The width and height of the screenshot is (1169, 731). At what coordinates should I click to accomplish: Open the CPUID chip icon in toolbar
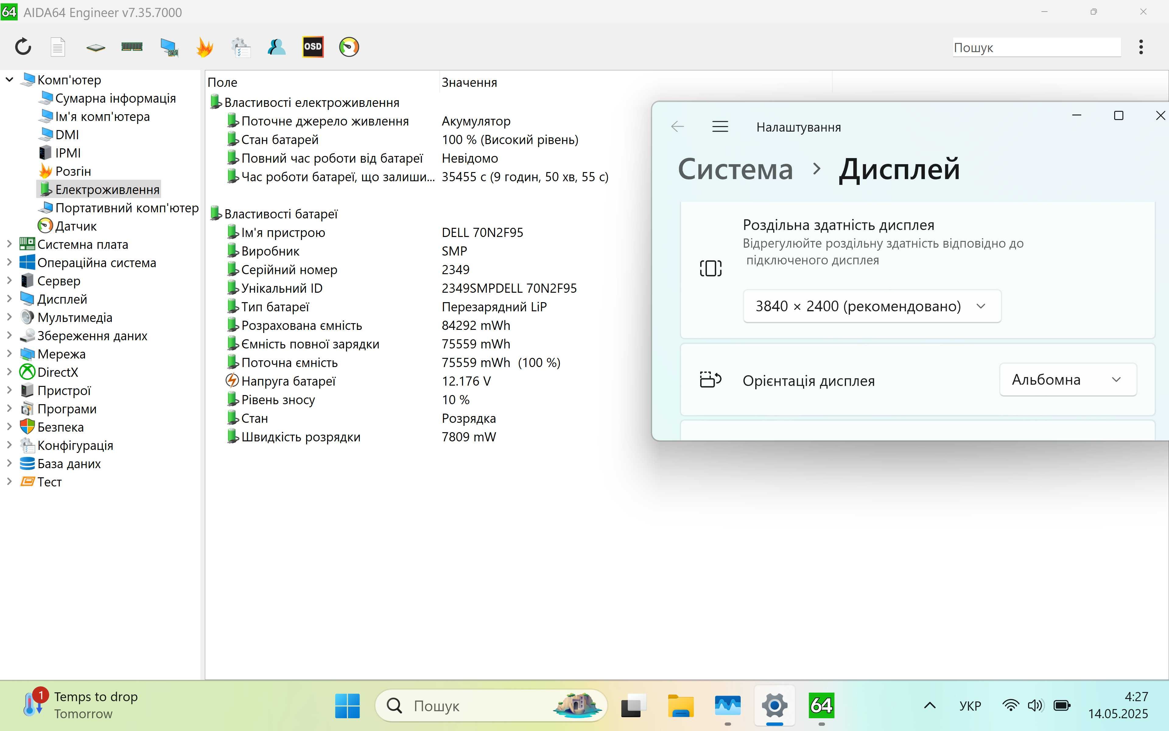point(96,48)
